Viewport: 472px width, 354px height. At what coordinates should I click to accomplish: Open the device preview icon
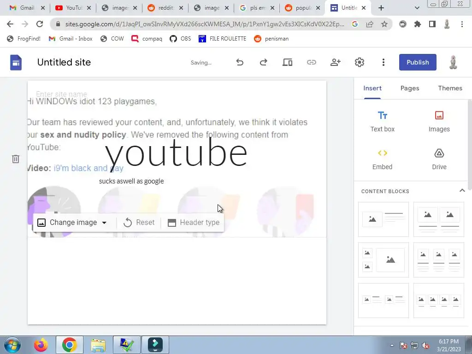[x=288, y=62]
